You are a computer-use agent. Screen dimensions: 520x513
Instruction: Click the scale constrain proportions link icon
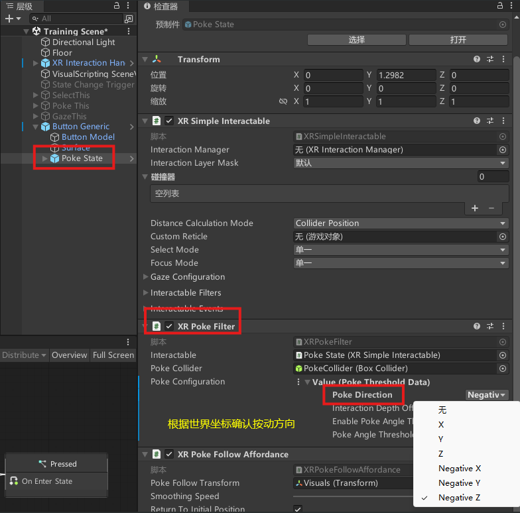(283, 102)
